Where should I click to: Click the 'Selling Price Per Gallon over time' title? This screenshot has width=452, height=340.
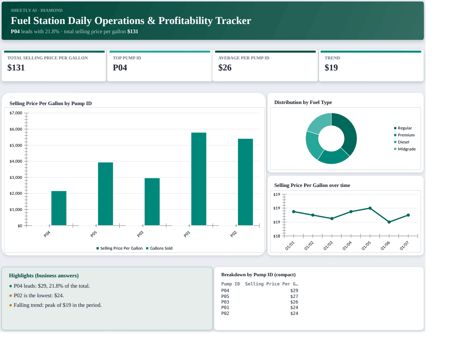tap(312, 185)
